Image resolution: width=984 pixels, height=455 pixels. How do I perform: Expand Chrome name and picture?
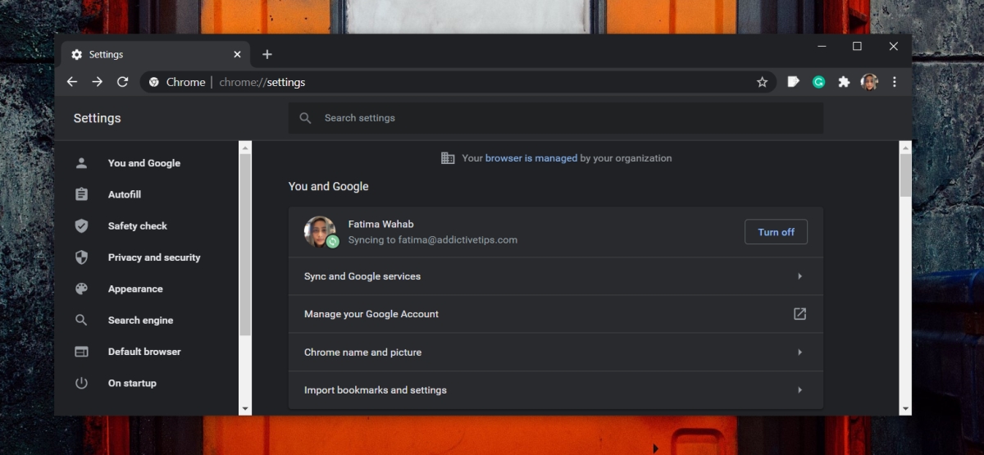555,353
